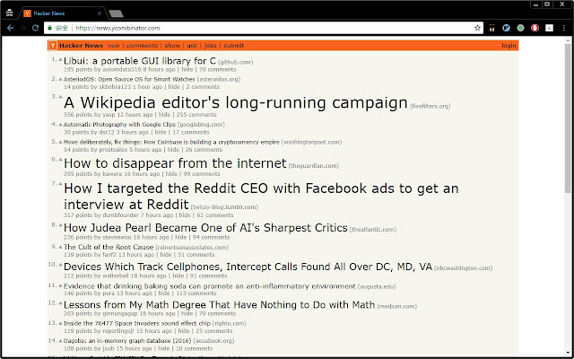The image size is (574, 359).
Task: View user axiomdata316 profile
Action: tap(122, 69)
